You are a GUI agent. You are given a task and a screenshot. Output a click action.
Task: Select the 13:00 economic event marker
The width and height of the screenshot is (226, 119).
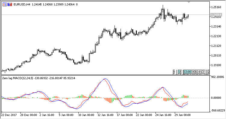[187, 72]
